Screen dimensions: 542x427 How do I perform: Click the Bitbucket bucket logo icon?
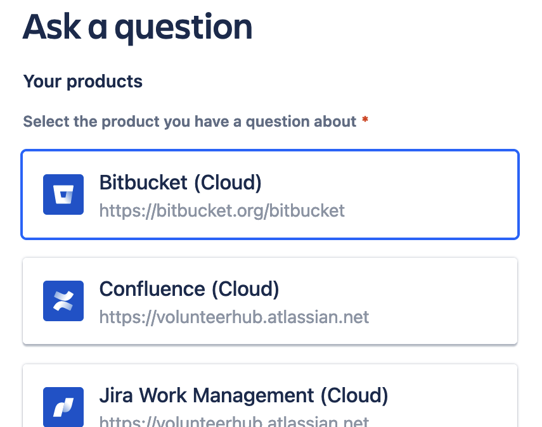[63, 194]
